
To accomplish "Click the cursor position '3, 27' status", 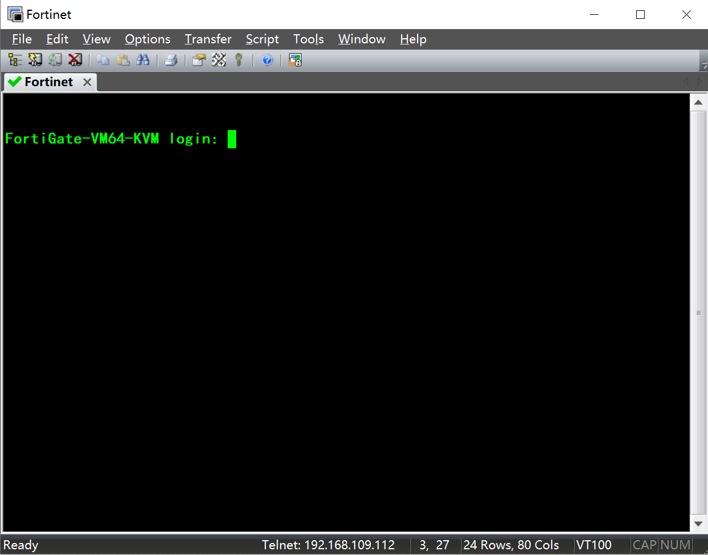I will pos(434,545).
